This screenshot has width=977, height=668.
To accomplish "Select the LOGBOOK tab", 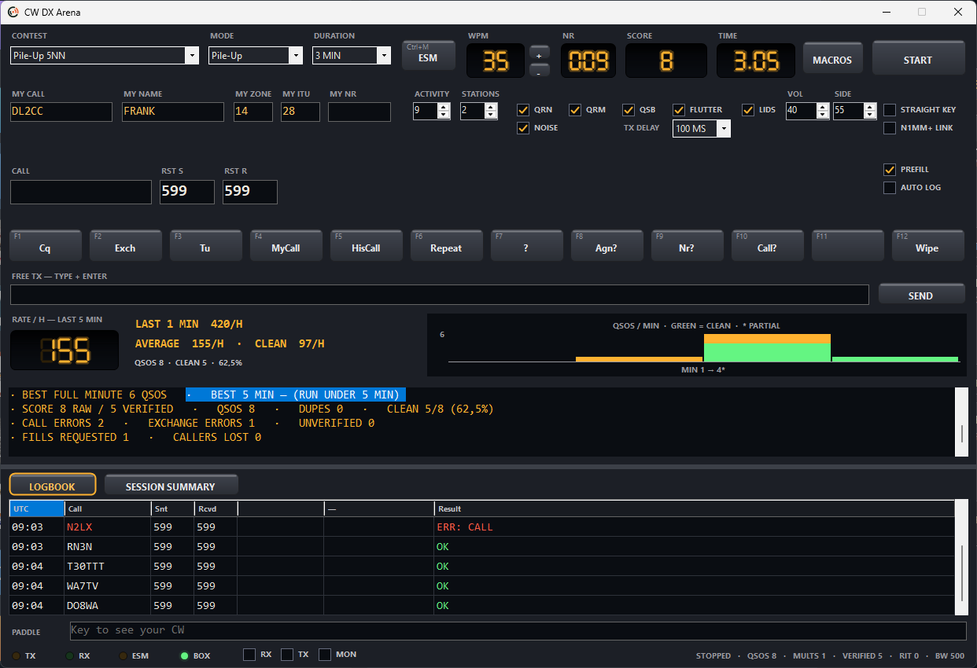I will [x=53, y=485].
